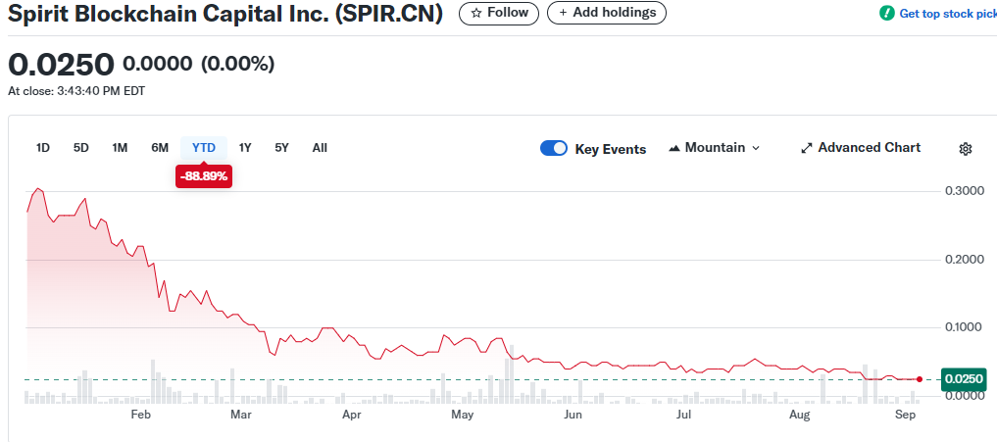The height and width of the screenshot is (442, 997).
Task: Click the large 0.0250 price heading
Action: pos(61,65)
